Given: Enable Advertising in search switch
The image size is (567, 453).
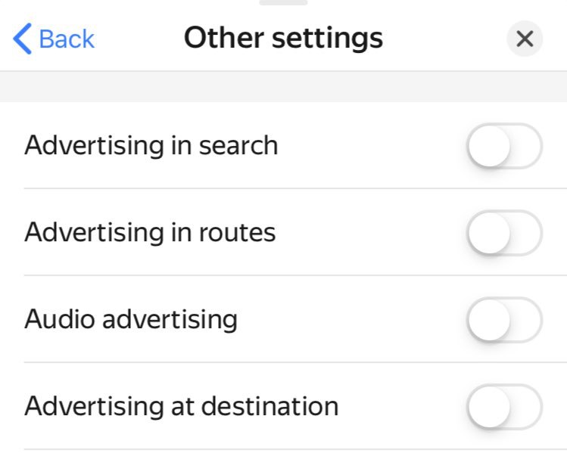Looking at the screenshot, I should [x=504, y=145].
